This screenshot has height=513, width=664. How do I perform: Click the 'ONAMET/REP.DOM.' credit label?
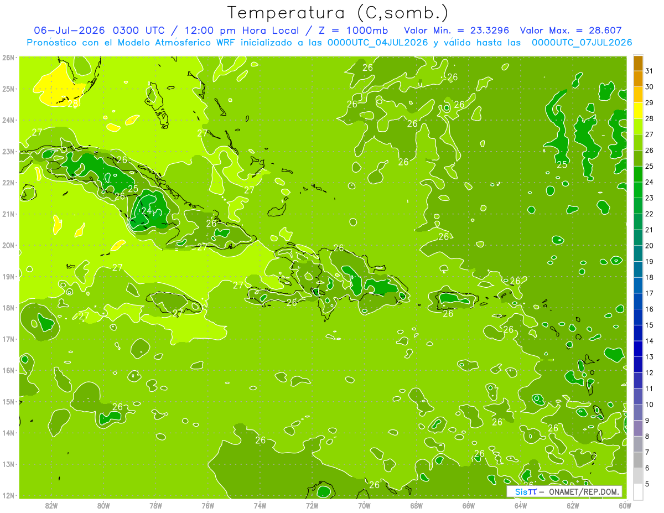(x=583, y=491)
